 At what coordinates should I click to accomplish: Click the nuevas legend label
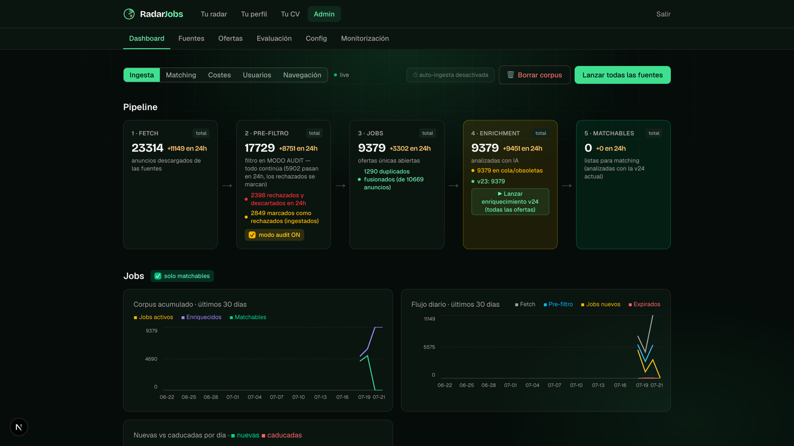(x=248, y=435)
